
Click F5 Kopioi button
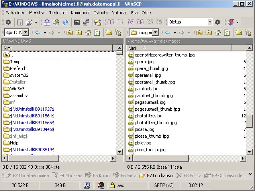98,175
